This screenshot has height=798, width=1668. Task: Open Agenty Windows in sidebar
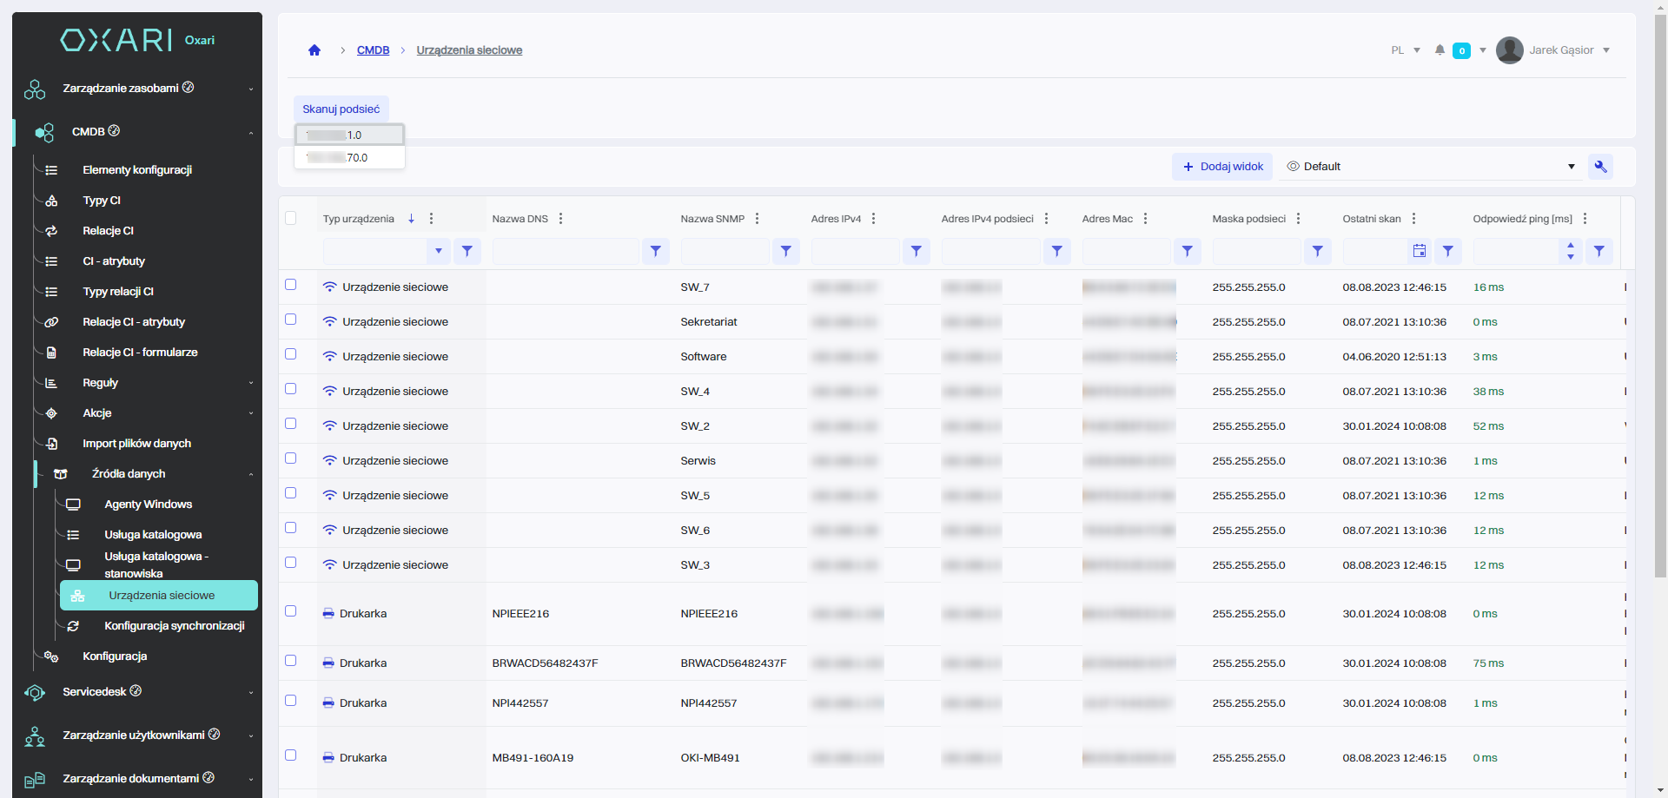(x=148, y=505)
